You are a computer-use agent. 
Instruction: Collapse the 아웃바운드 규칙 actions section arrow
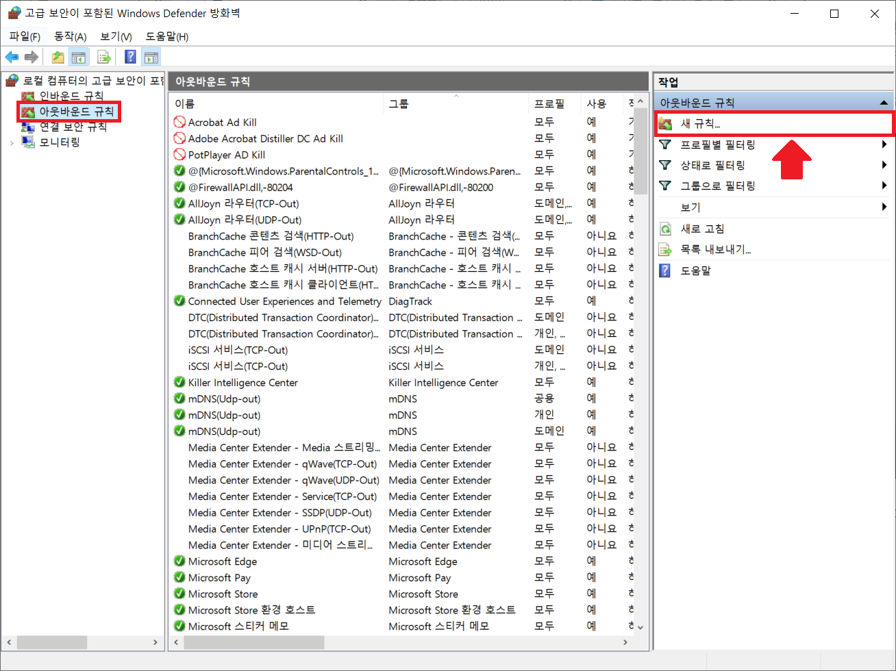tap(884, 103)
